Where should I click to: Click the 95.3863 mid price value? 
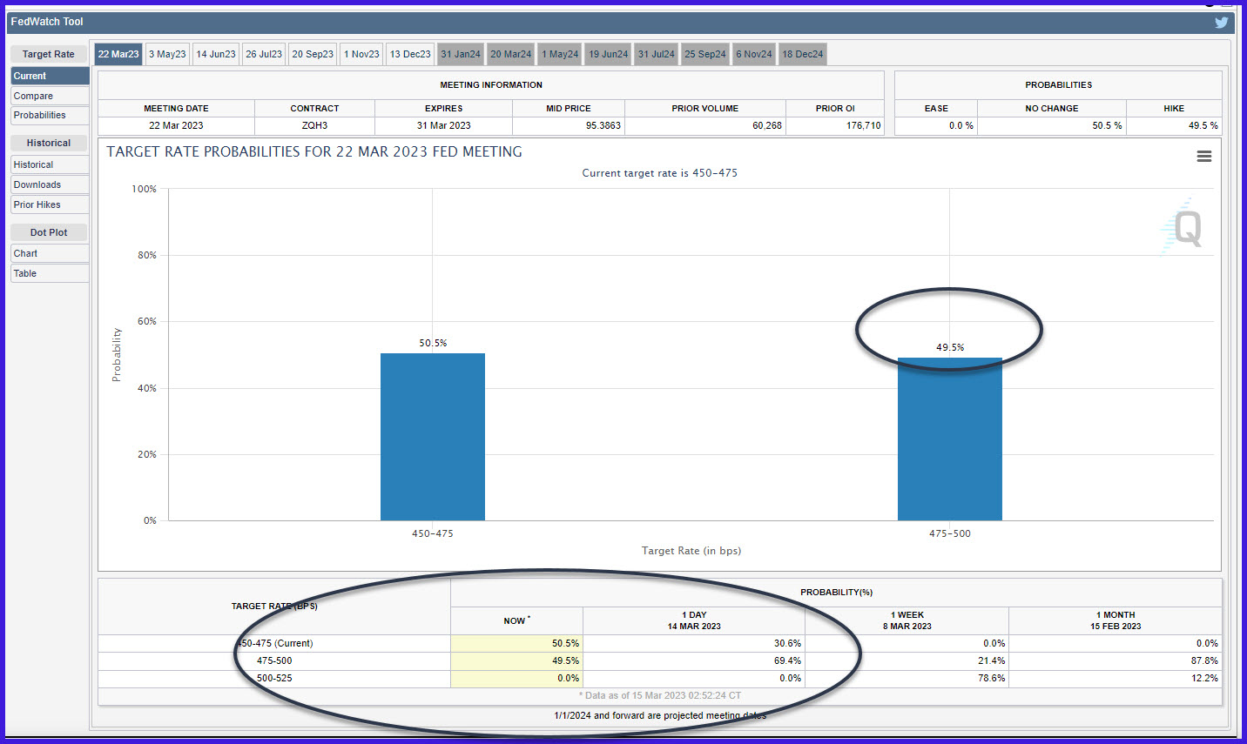tap(603, 125)
